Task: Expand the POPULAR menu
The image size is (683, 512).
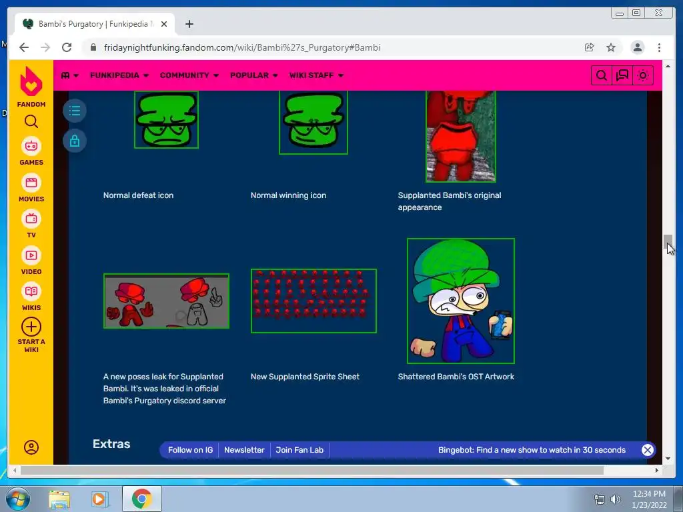Action: pos(254,75)
